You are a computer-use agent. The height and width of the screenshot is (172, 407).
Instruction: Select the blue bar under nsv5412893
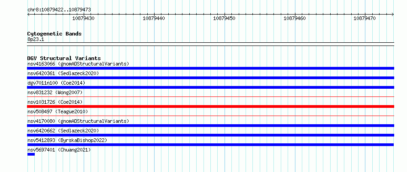(210, 145)
